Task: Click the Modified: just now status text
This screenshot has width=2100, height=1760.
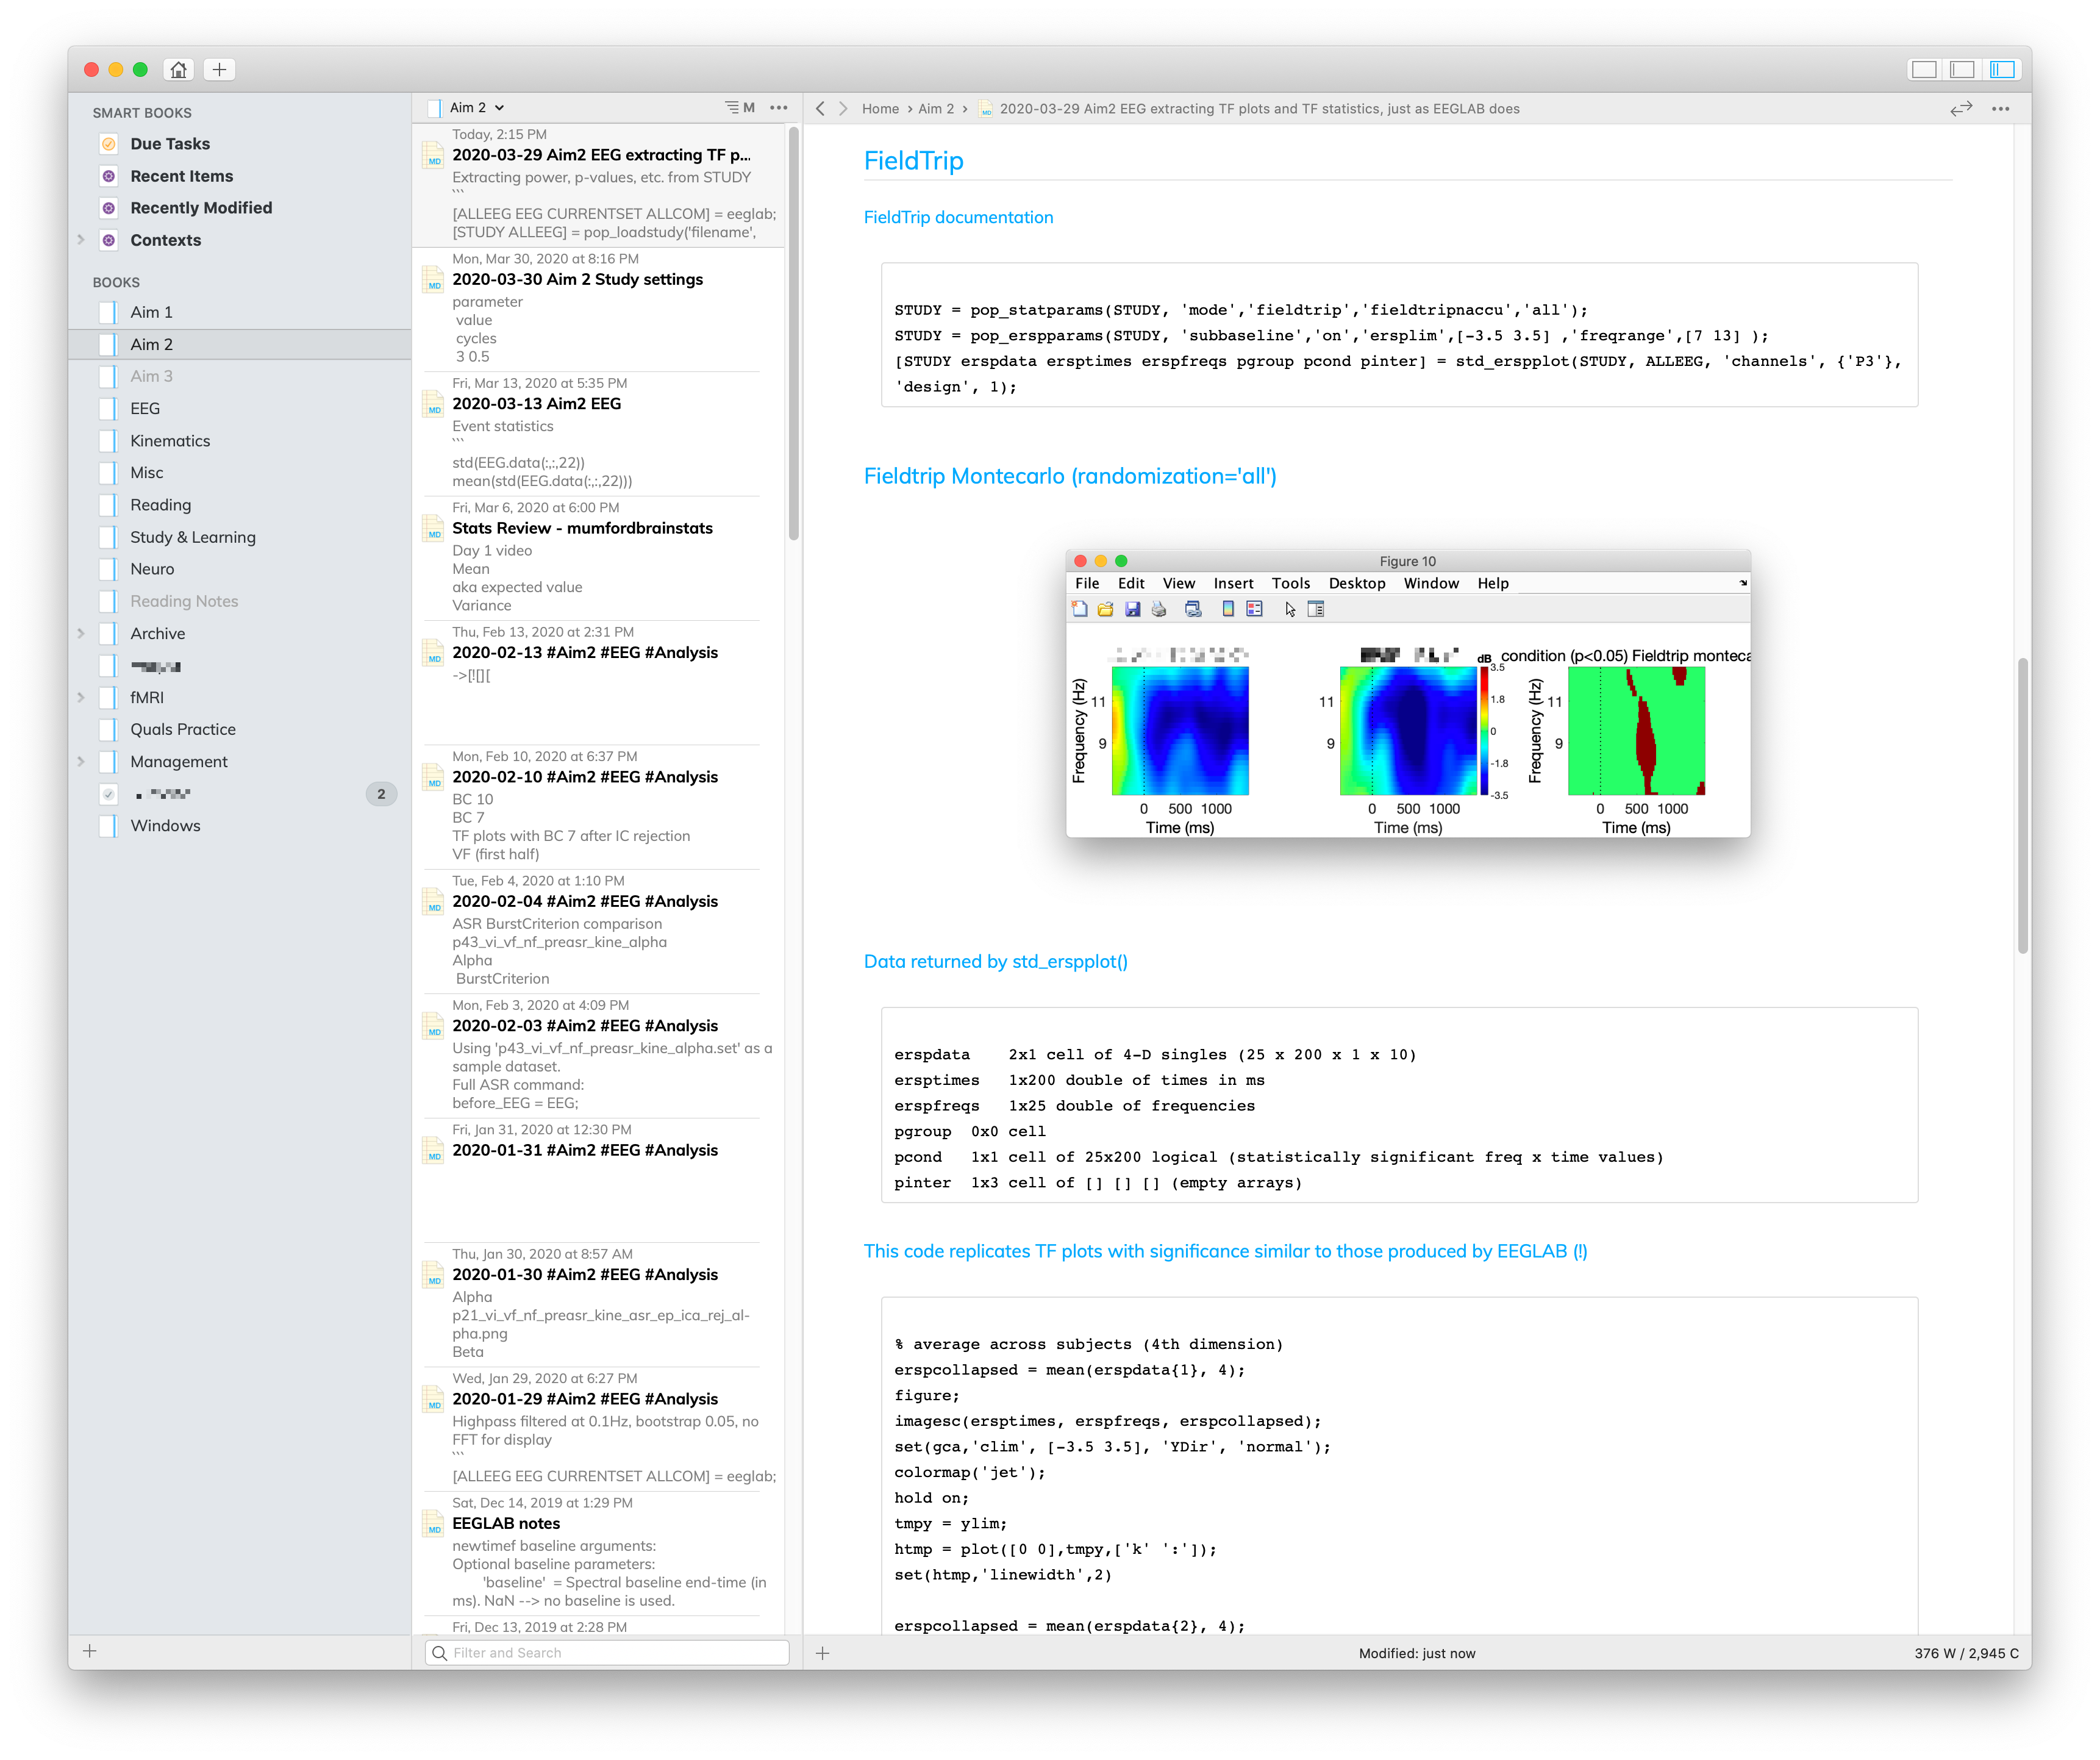Action: click(1417, 1653)
